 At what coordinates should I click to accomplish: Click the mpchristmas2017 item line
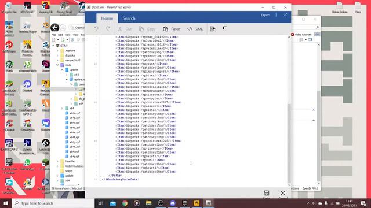[x=148, y=102]
